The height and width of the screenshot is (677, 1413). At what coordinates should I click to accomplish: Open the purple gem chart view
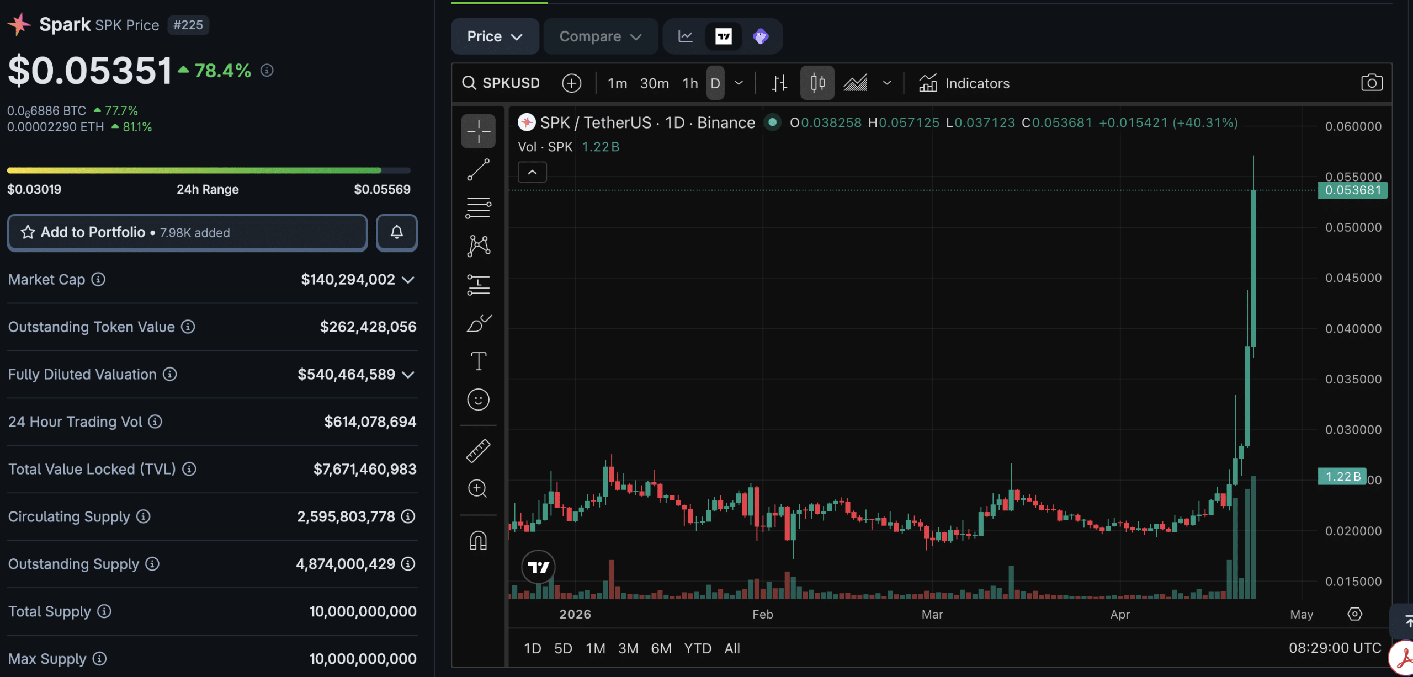[x=761, y=36]
